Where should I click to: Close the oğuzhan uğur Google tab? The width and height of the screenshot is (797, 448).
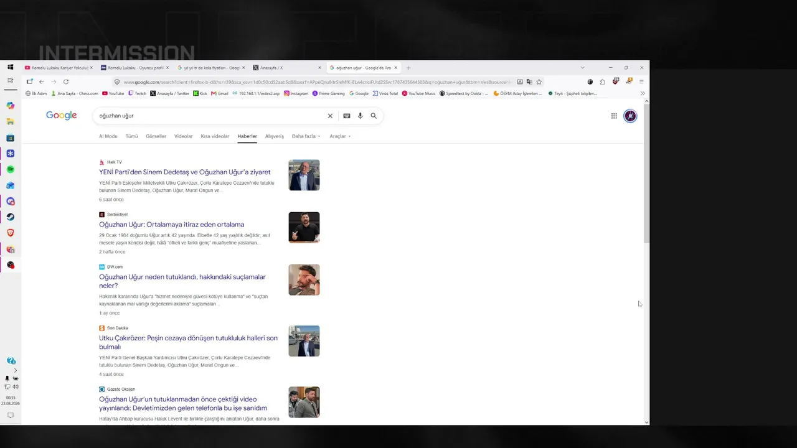[396, 68]
